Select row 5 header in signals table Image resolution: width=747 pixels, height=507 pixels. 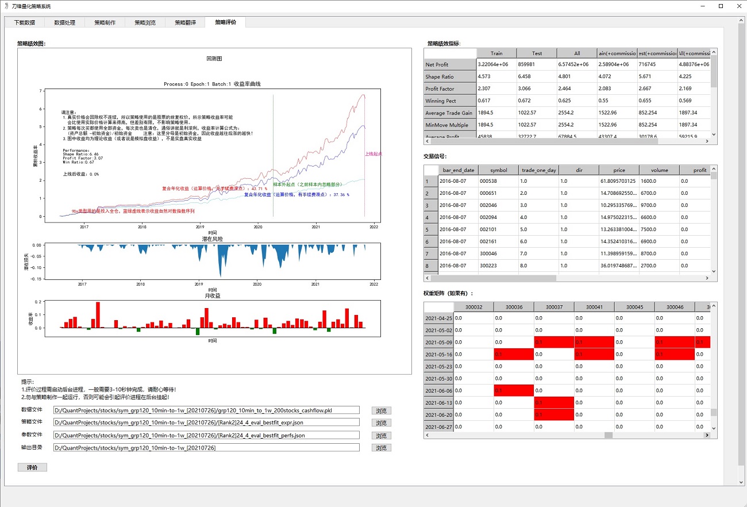pyautogui.click(x=430, y=229)
